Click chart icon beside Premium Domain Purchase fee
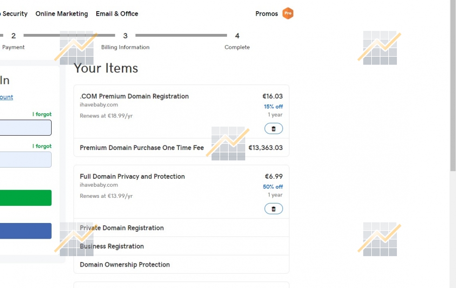 point(228,144)
